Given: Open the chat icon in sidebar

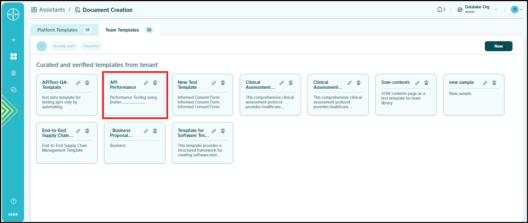Looking at the screenshot, I should click(13, 90).
